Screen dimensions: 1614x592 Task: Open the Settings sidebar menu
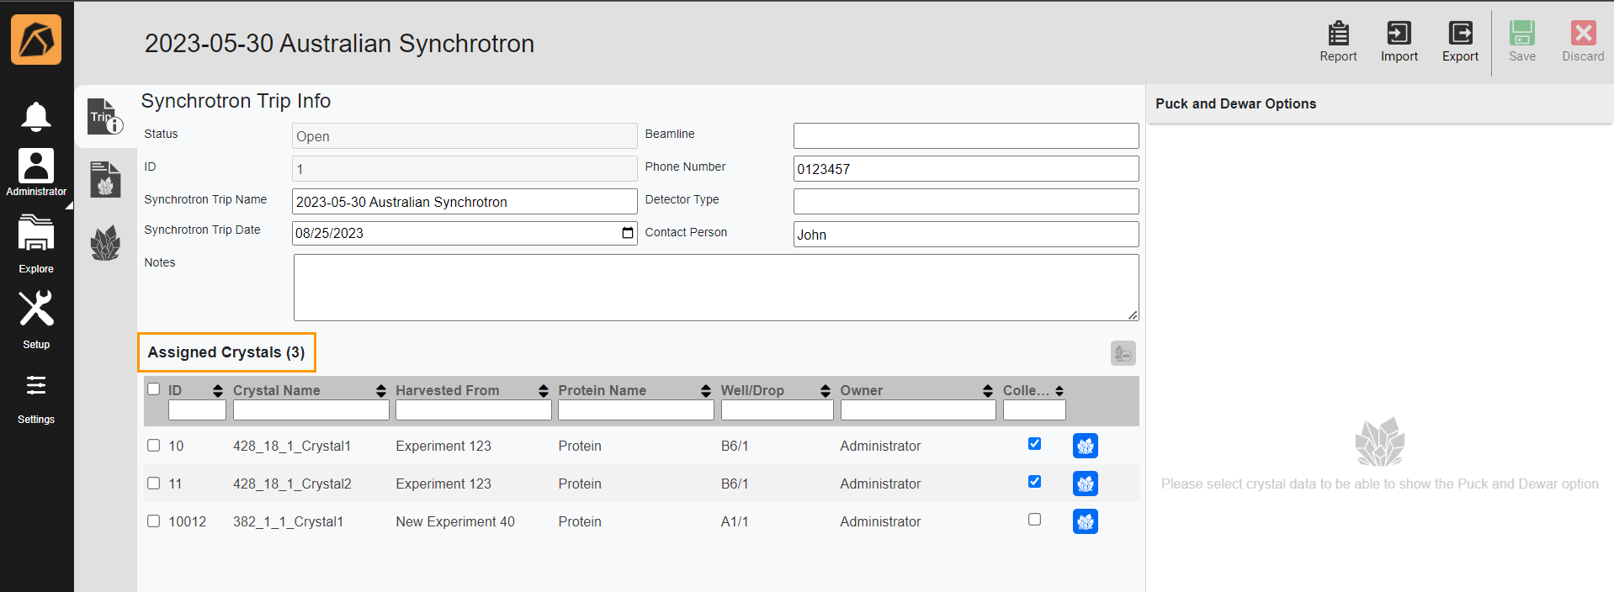point(35,396)
